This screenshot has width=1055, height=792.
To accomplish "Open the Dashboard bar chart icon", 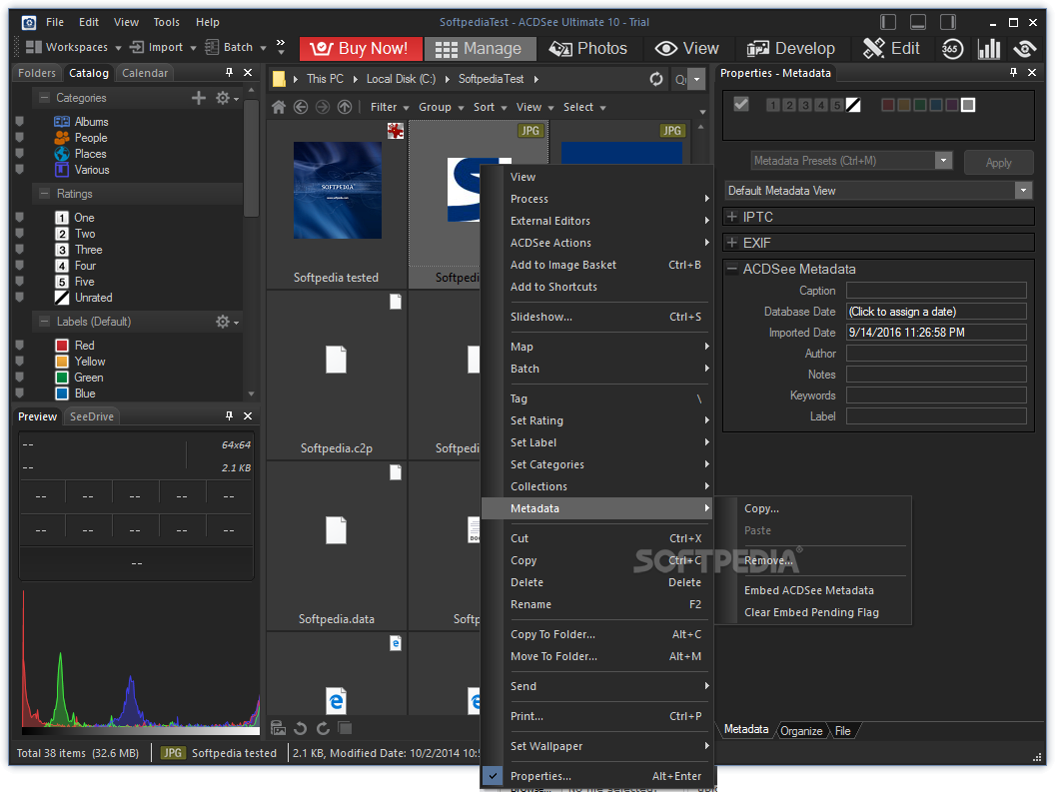I will click(988, 49).
